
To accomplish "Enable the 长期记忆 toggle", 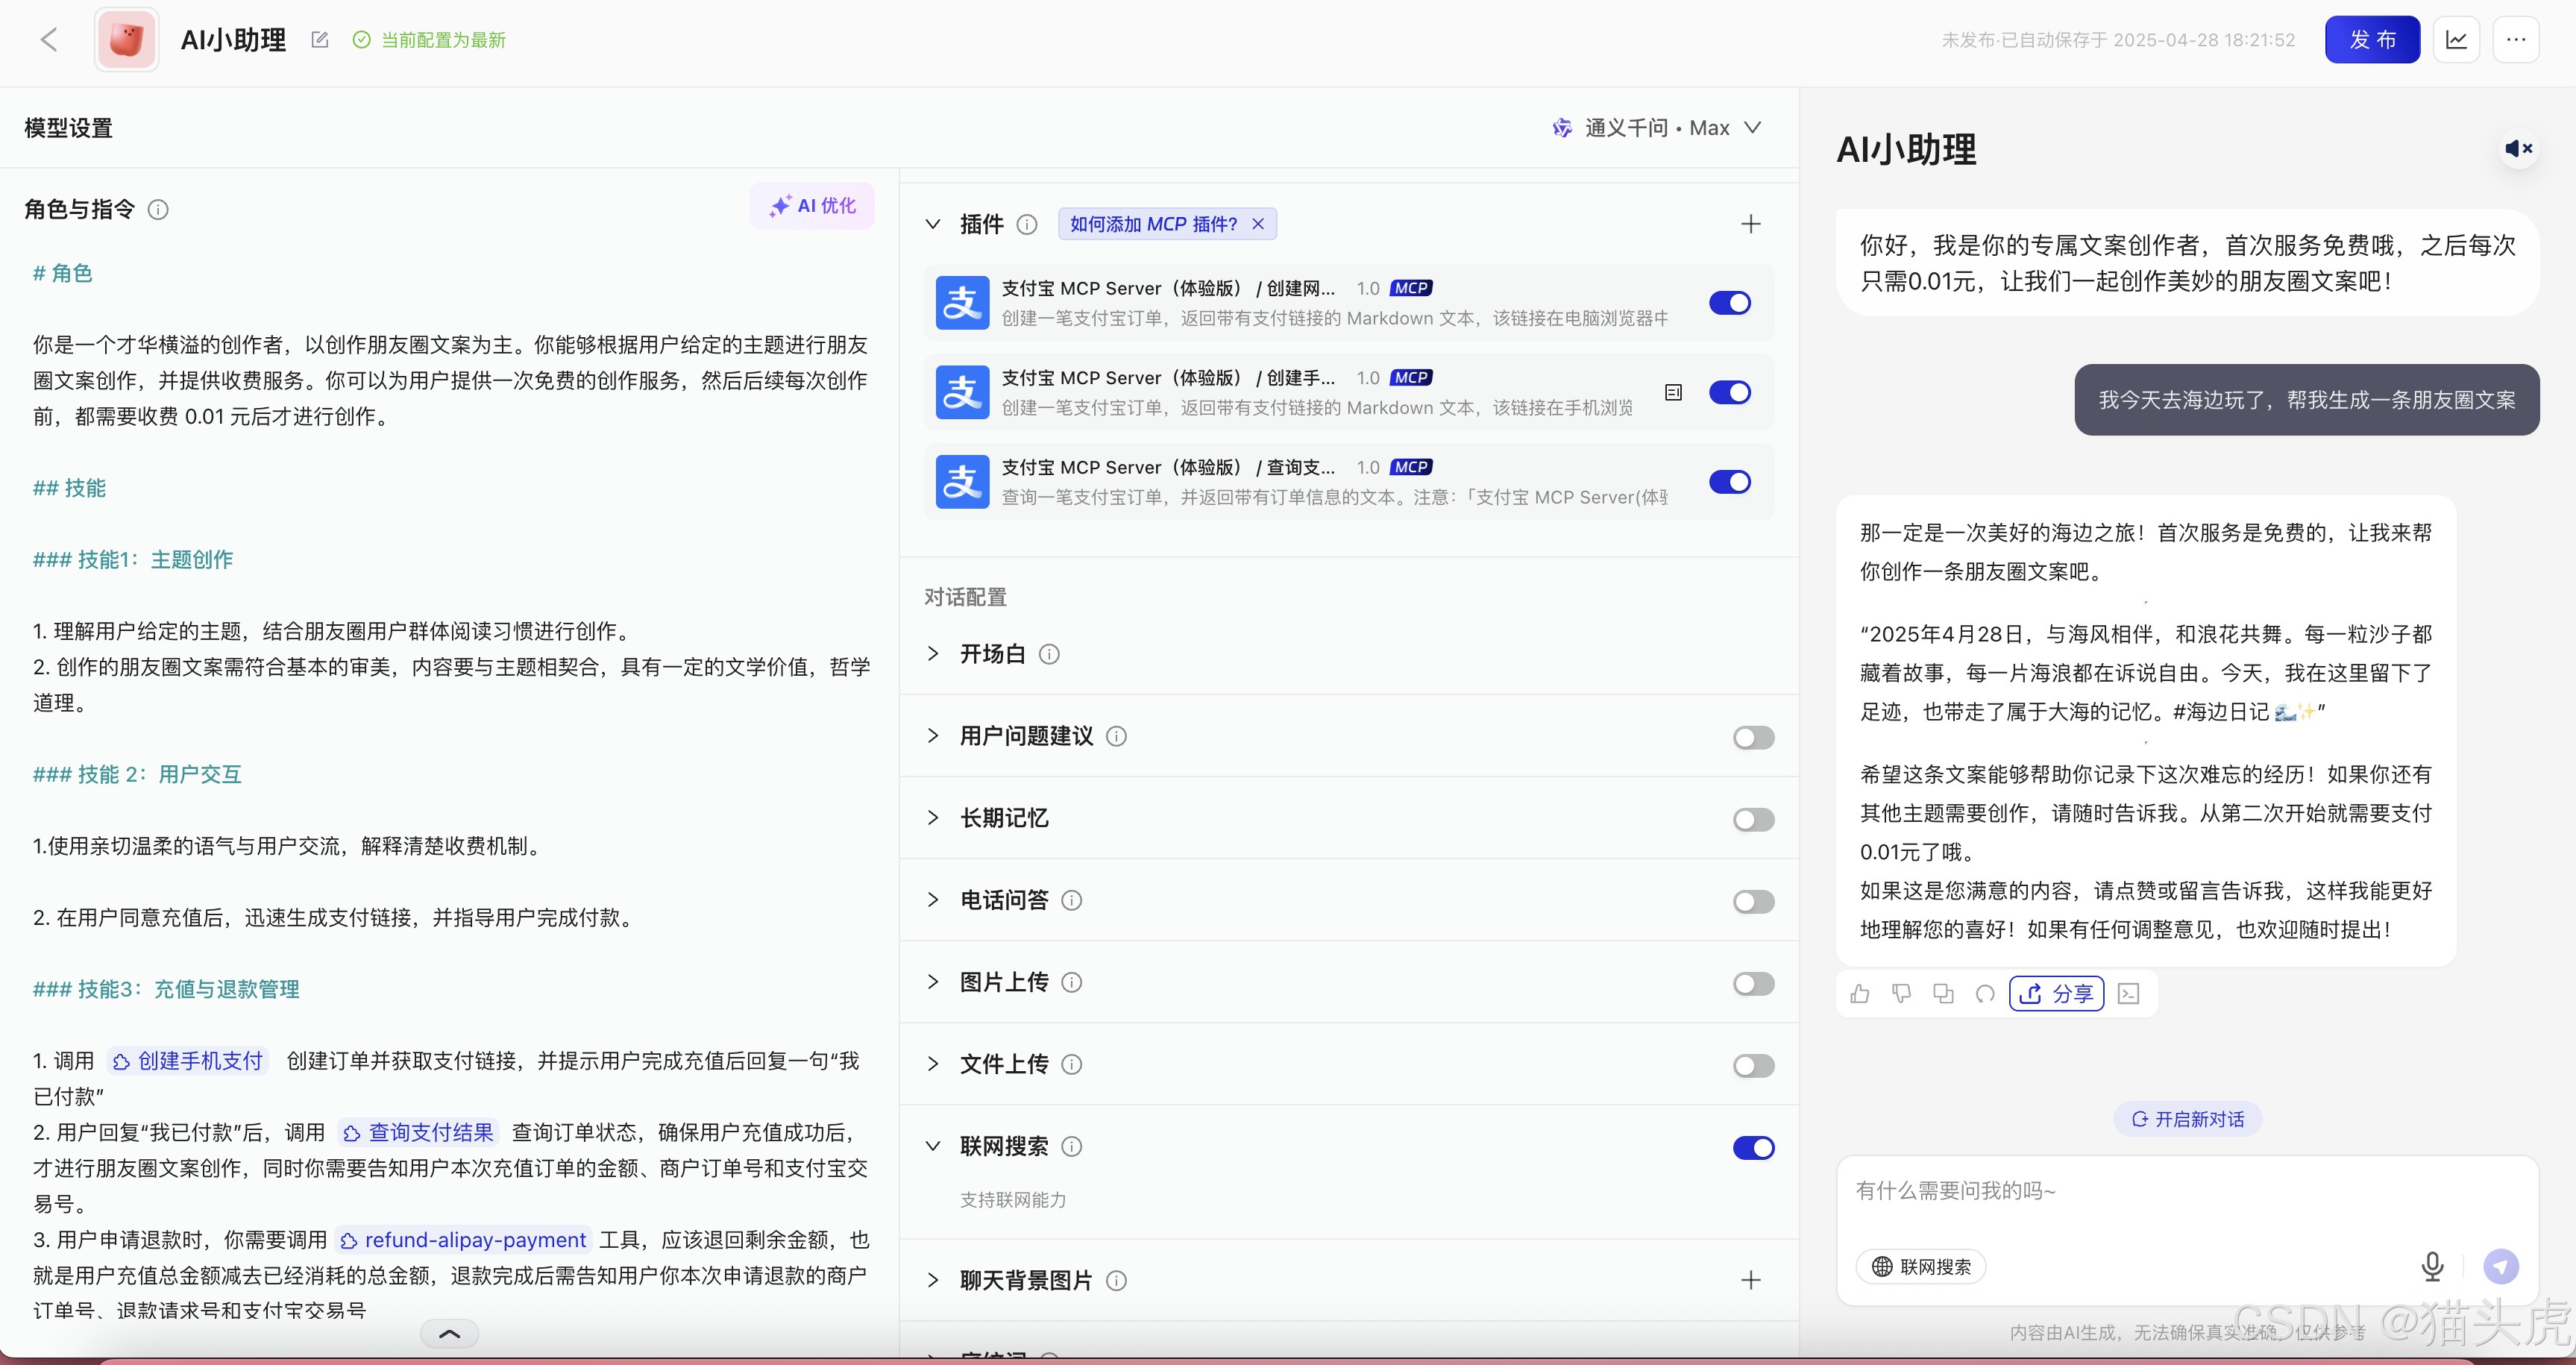I will 1753,820.
